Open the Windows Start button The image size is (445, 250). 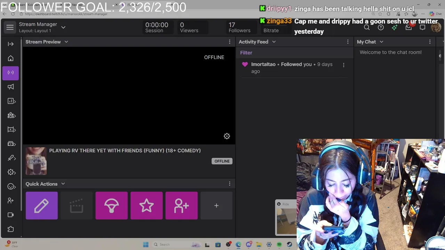[146, 244]
